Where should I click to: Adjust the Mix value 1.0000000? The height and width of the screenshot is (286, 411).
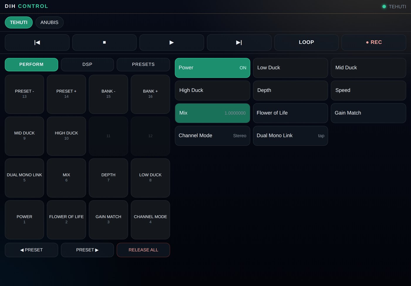point(213,113)
